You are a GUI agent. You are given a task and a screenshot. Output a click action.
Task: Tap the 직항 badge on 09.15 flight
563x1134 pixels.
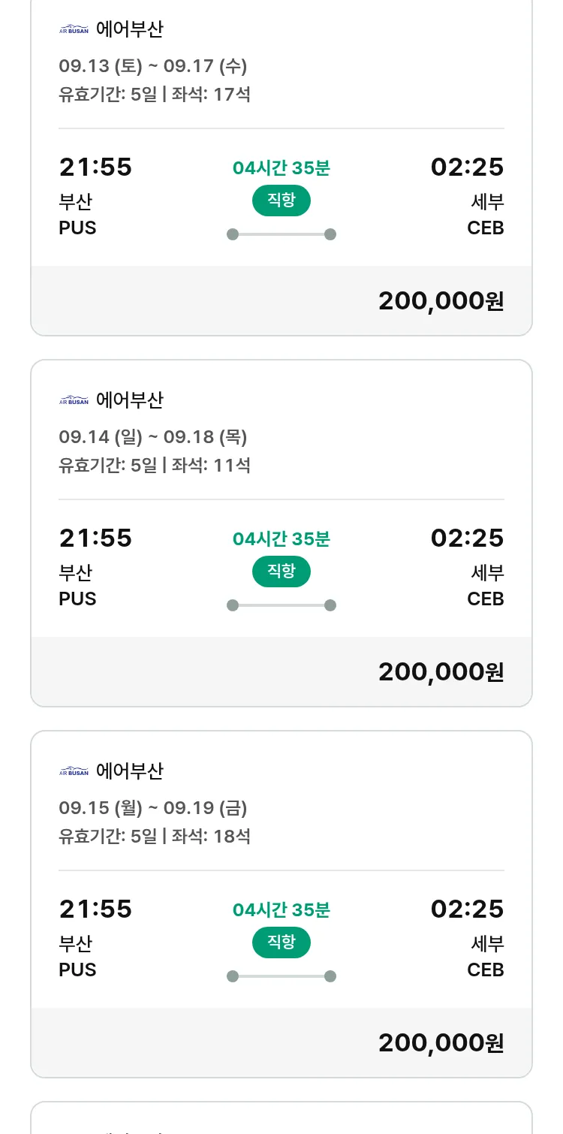tap(281, 942)
